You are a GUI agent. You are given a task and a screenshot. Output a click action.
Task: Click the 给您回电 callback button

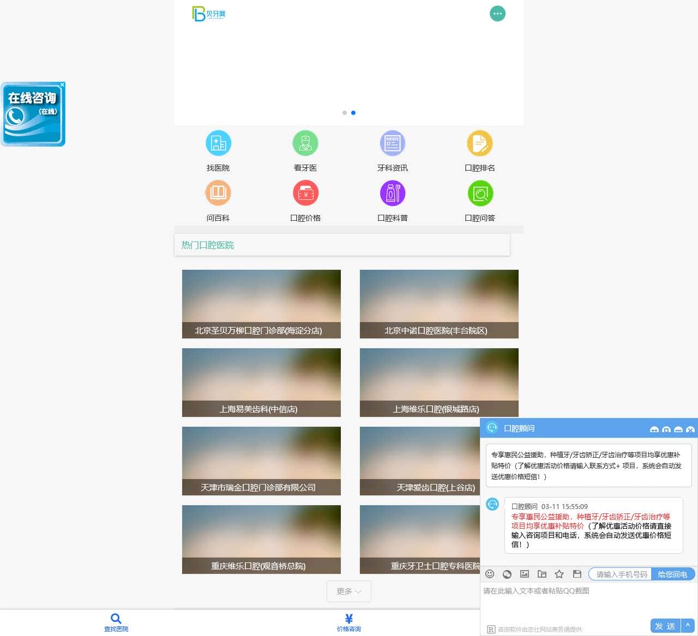coord(673,574)
